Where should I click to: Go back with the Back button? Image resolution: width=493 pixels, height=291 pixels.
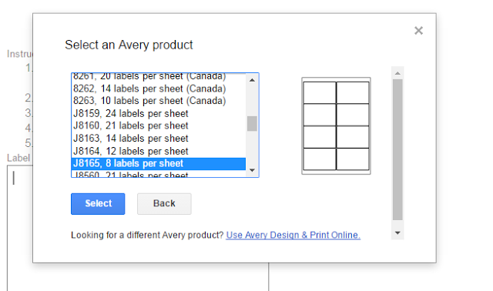[164, 204]
